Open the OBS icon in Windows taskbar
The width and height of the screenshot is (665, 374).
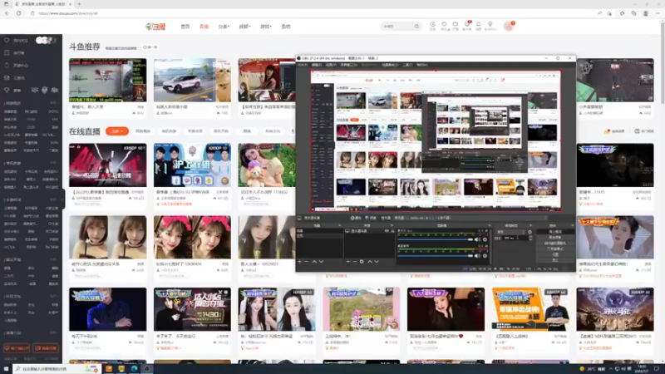[147, 369]
